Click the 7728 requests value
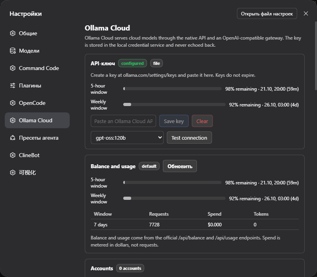 (x=154, y=225)
